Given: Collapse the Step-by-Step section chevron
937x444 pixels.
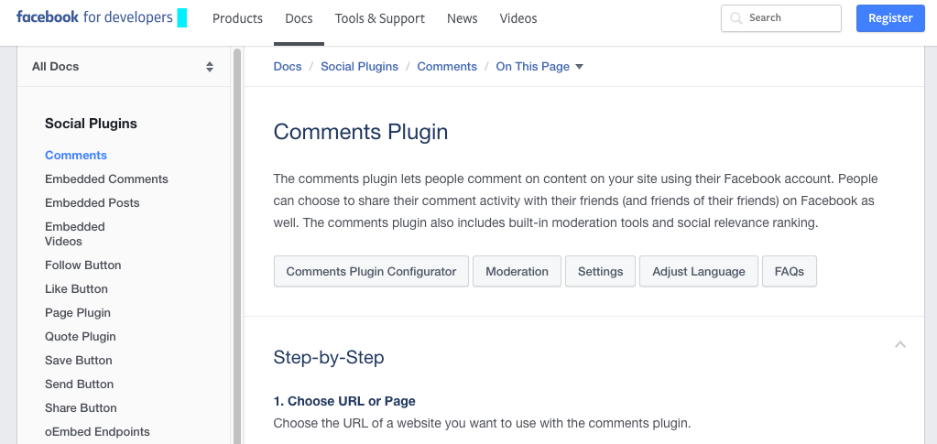Looking at the screenshot, I should tap(900, 344).
